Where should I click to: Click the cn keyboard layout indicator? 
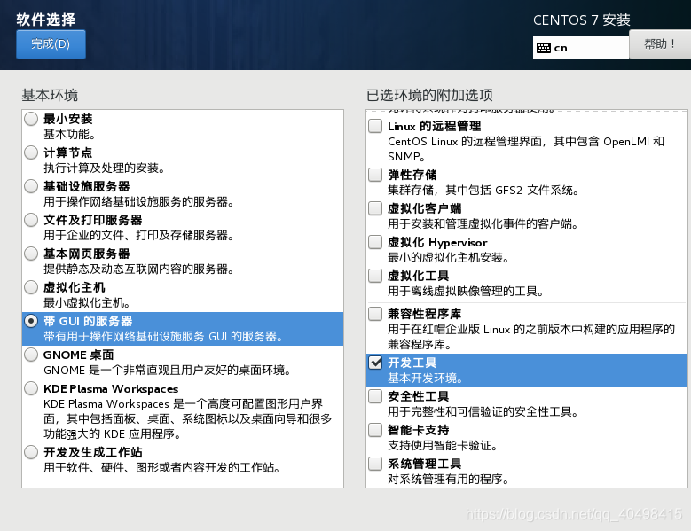coord(580,48)
